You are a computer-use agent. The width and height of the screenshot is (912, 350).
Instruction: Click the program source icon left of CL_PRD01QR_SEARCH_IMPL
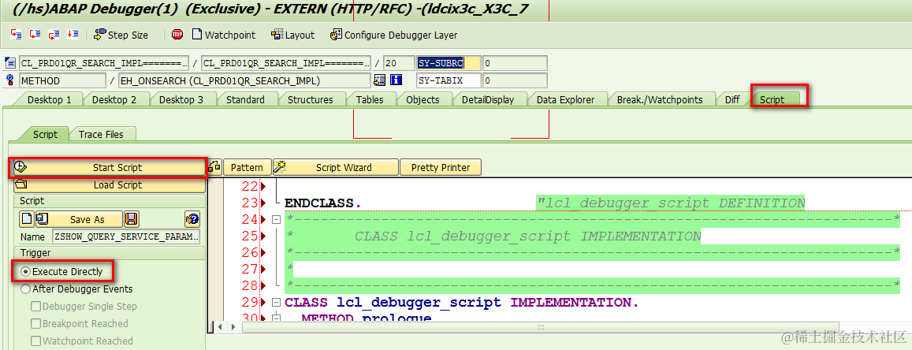point(10,63)
